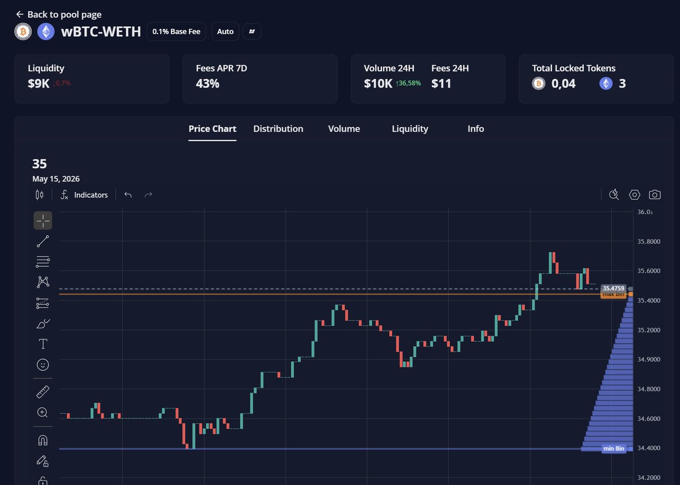Click the Total Locked Tokens heading
This screenshot has height=485, width=680.
tap(573, 68)
